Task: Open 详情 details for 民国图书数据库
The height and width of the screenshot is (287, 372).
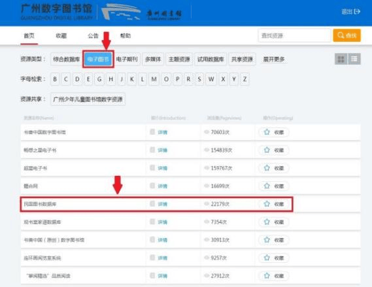Action: pos(163,204)
